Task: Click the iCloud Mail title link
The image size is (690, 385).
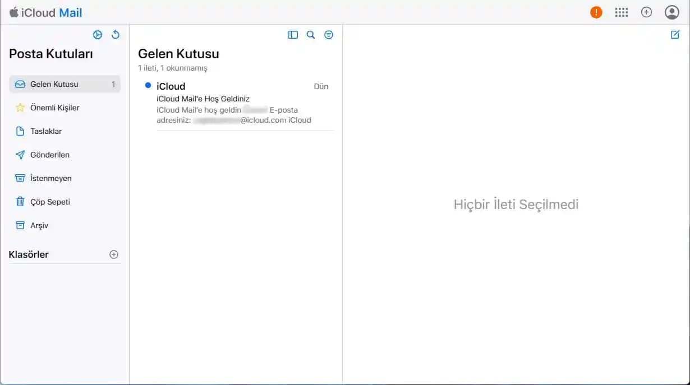Action: pyautogui.click(x=45, y=12)
